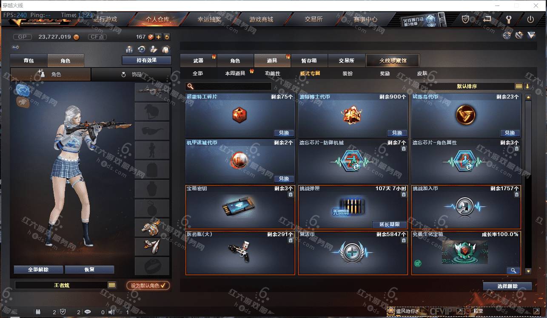Click the magnifier on 究极生化宝箱 item
The width and height of the screenshot is (547, 318).
[513, 270]
